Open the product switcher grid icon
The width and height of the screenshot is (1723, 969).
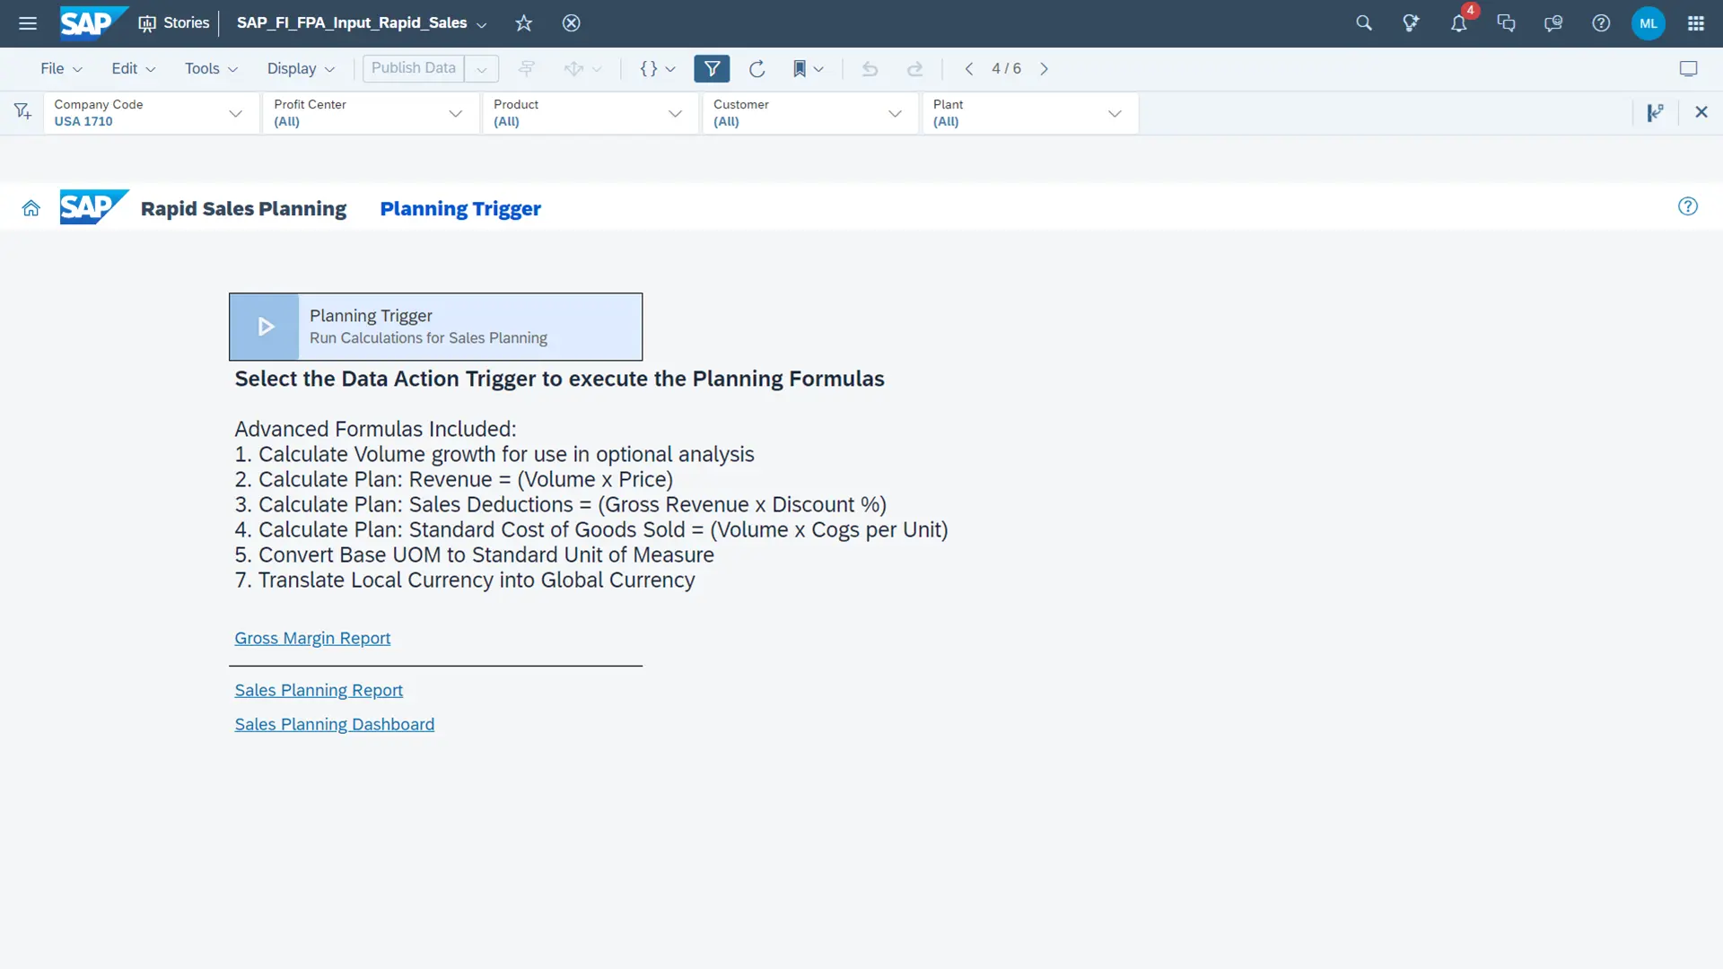pyautogui.click(x=1696, y=23)
